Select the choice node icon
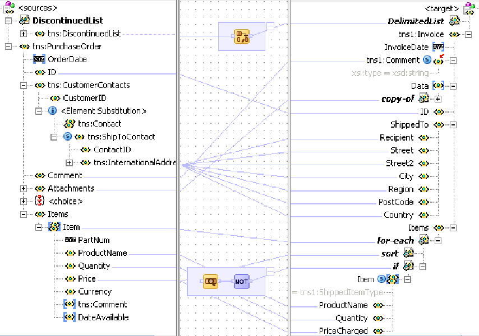The image size is (479, 336). coord(40,201)
